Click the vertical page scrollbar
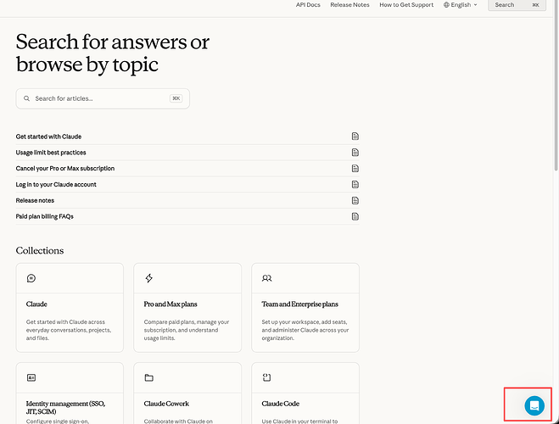Image resolution: width=559 pixels, height=424 pixels. tap(556, 86)
